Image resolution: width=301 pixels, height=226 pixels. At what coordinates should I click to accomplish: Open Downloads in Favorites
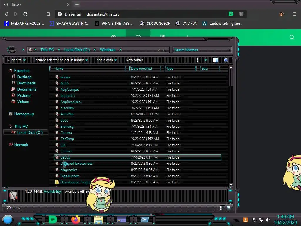click(26, 83)
